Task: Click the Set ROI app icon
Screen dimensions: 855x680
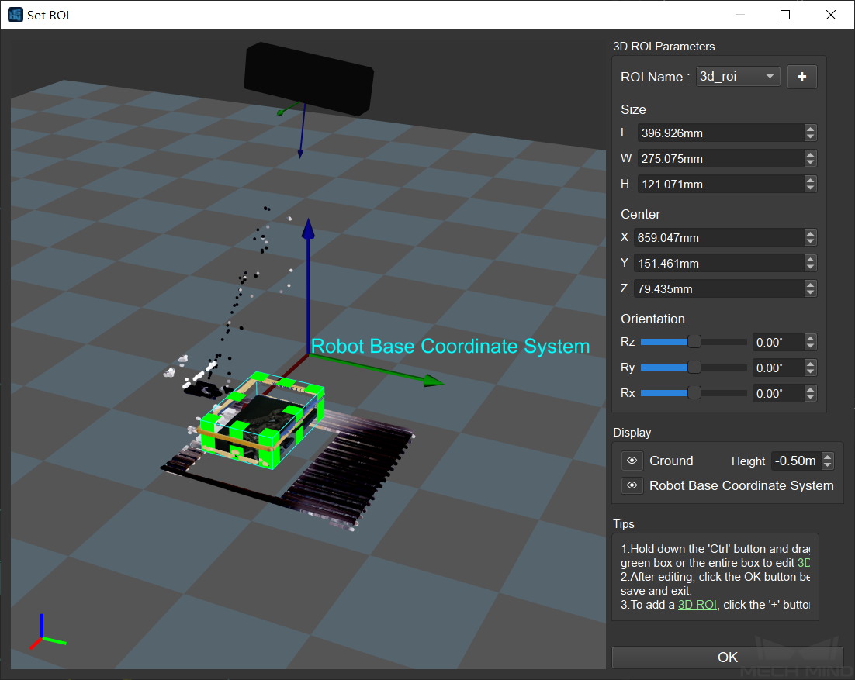Action: 15,15
